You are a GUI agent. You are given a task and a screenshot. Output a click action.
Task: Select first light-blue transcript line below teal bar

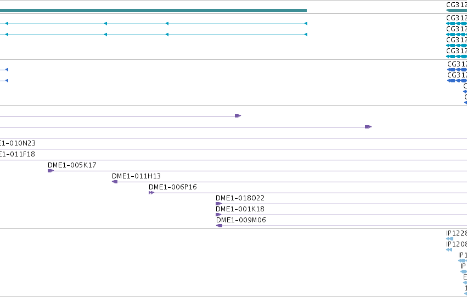pos(154,24)
